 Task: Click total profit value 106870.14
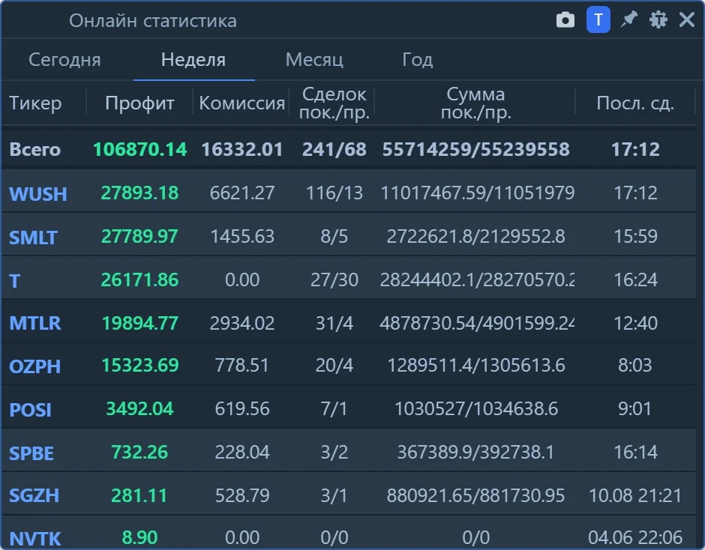pos(139,149)
